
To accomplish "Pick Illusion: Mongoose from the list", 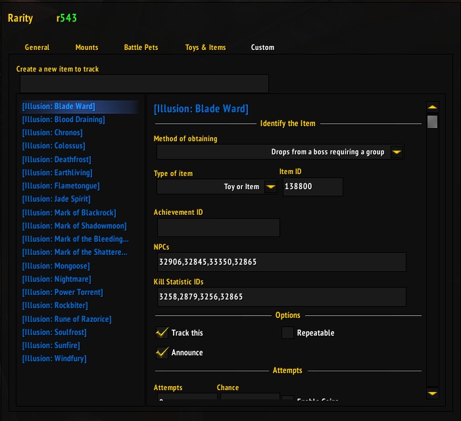I will tap(56, 266).
